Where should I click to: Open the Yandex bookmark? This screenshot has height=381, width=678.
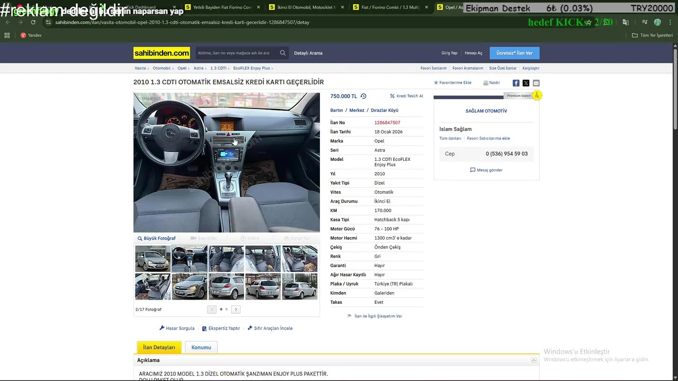(31, 35)
